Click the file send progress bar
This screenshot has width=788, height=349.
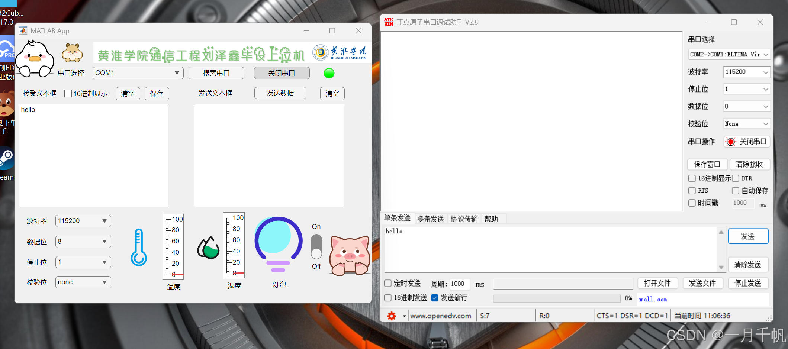point(557,298)
